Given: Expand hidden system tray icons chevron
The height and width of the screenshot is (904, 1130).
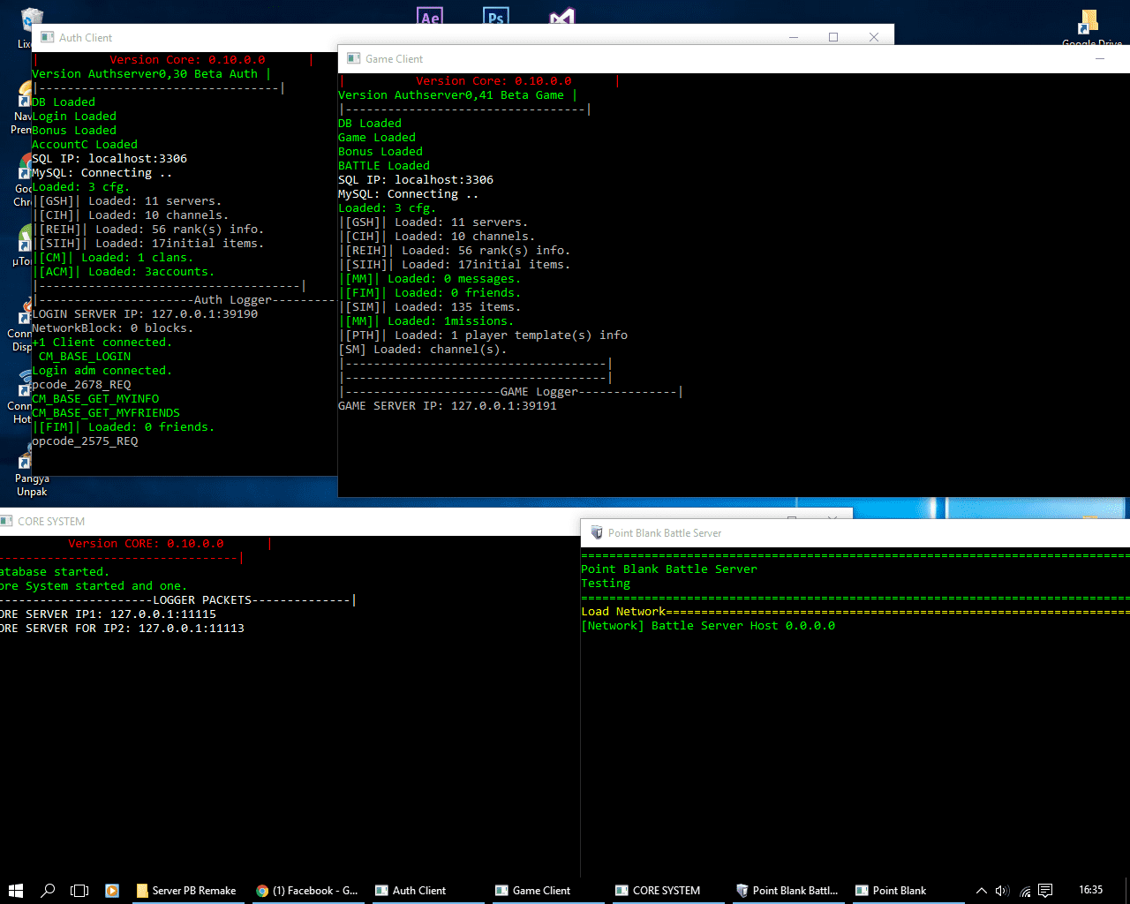Looking at the screenshot, I should point(981,890).
